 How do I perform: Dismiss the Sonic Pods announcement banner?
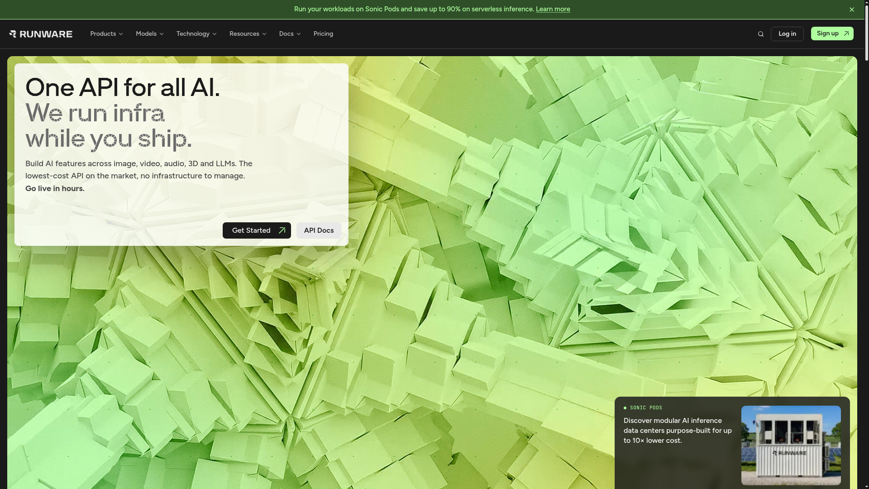tap(852, 10)
